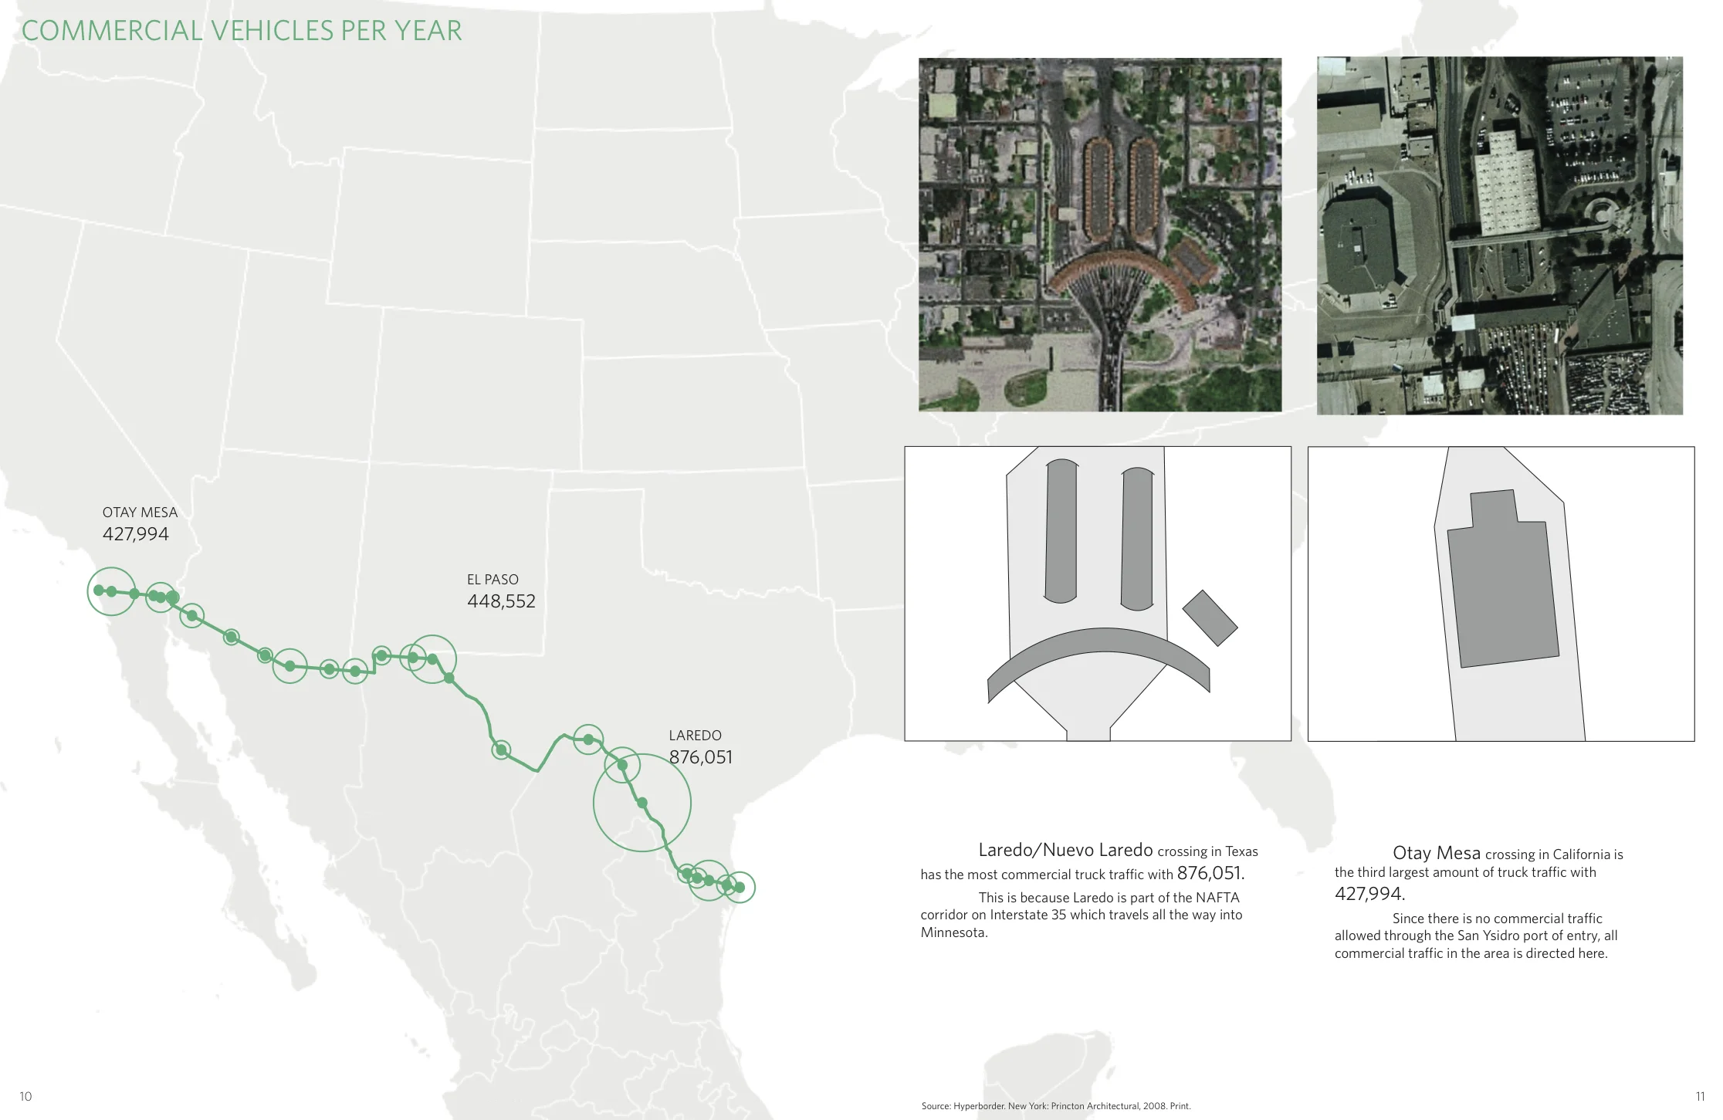1723x1120 pixels.
Task: Click the easternmost circle marker at the Gulf coast
Action: [739, 888]
